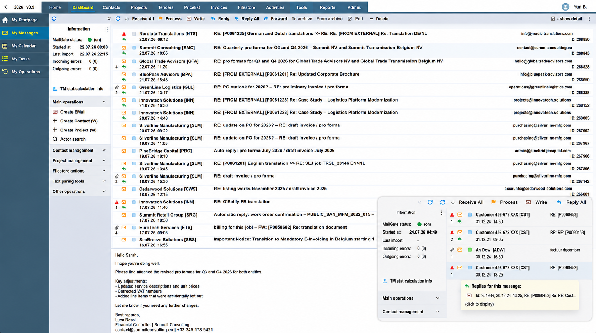596x333 pixels.
Task: Click the Create EMail envelope icon
Action: (55, 112)
